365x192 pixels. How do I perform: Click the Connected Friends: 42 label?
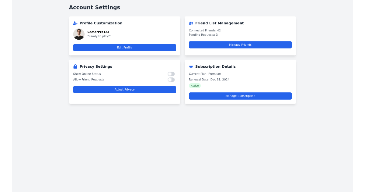[205, 30]
